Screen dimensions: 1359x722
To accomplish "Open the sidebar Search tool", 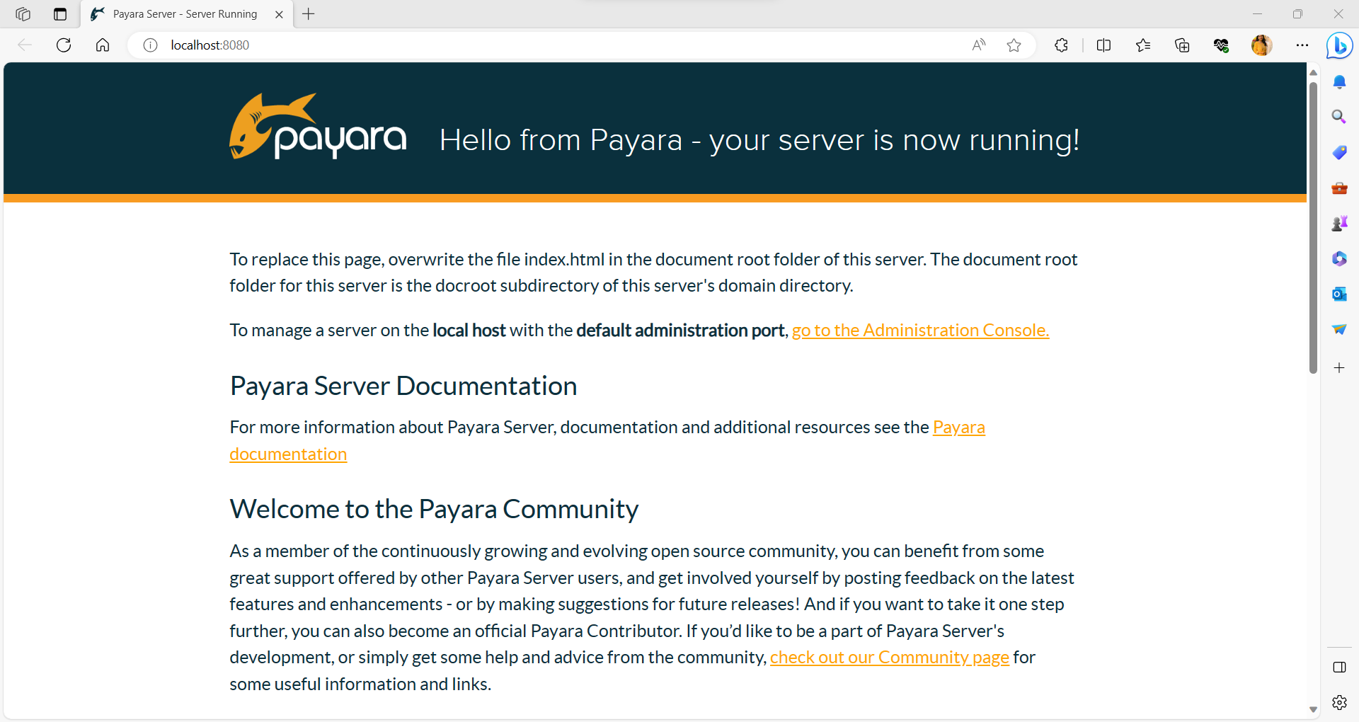I will click(1339, 117).
